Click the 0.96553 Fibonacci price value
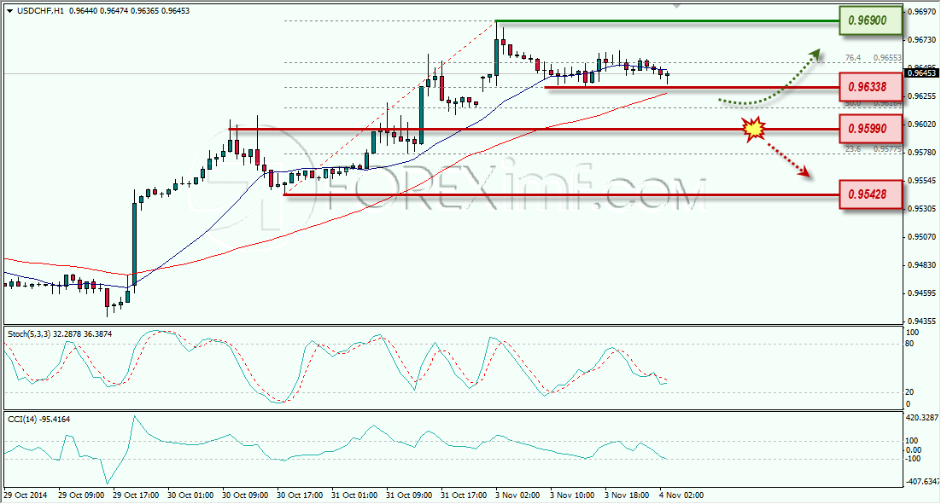Image resolution: width=941 pixels, height=504 pixels. 887,57
